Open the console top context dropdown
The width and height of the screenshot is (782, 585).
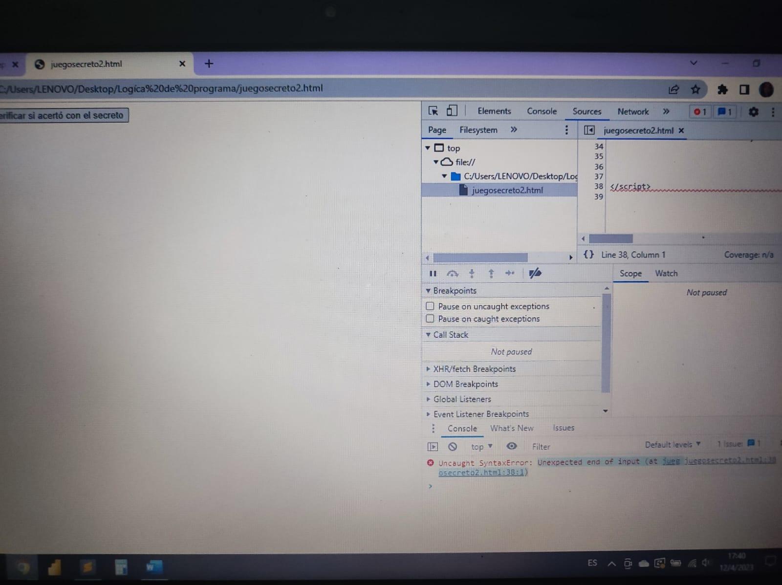(481, 446)
